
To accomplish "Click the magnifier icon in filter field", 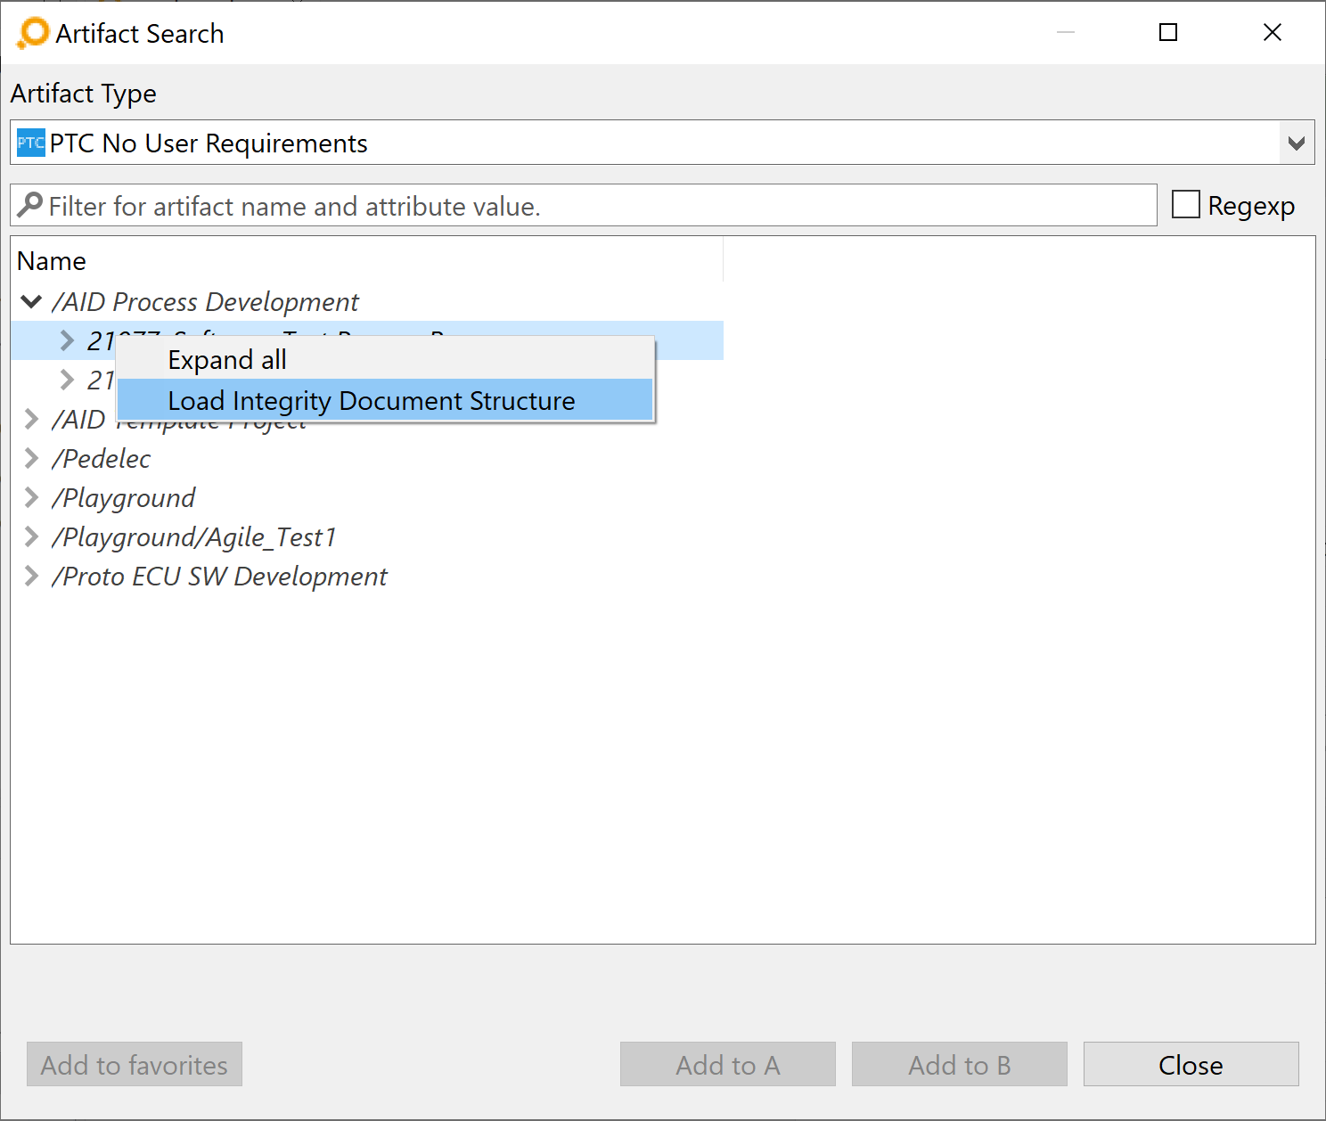I will 29,205.
